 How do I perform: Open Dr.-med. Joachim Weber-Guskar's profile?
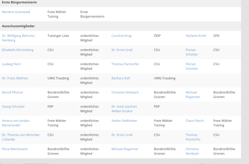pyautogui.click(x=124, y=109)
